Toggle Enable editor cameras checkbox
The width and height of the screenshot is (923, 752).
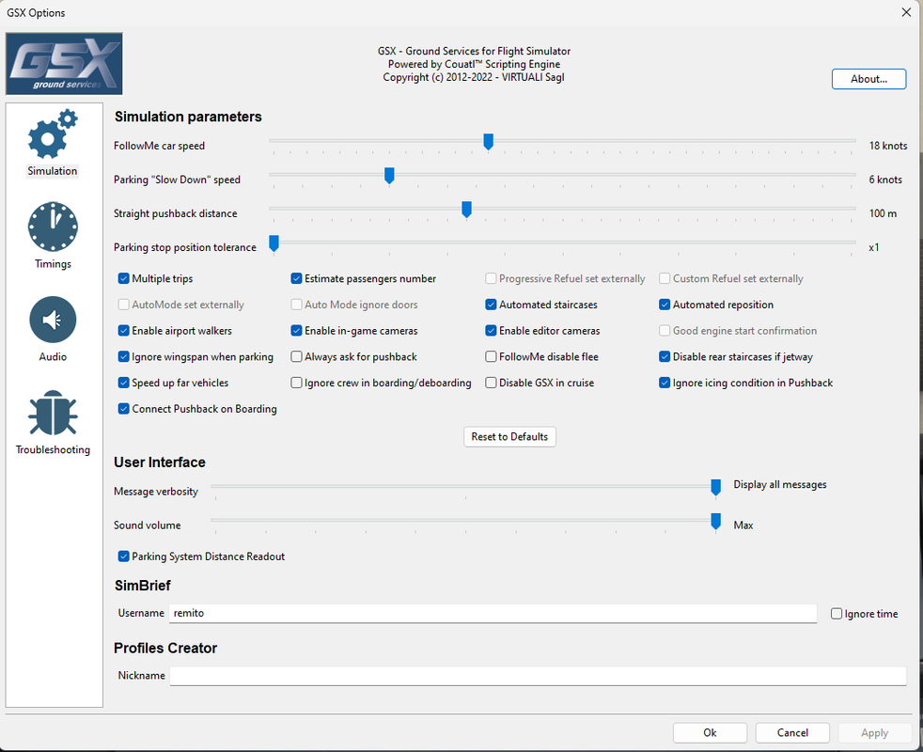[491, 330]
